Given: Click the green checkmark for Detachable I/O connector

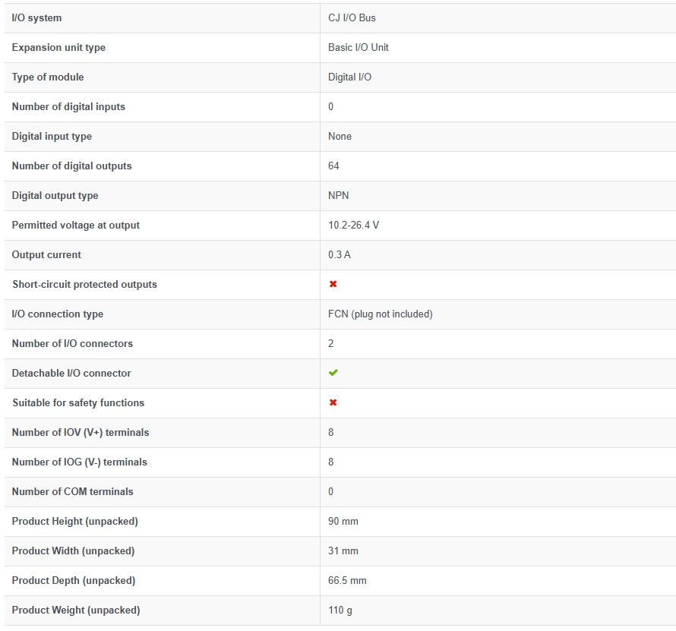Looking at the screenshot, I should pos(333,373).
